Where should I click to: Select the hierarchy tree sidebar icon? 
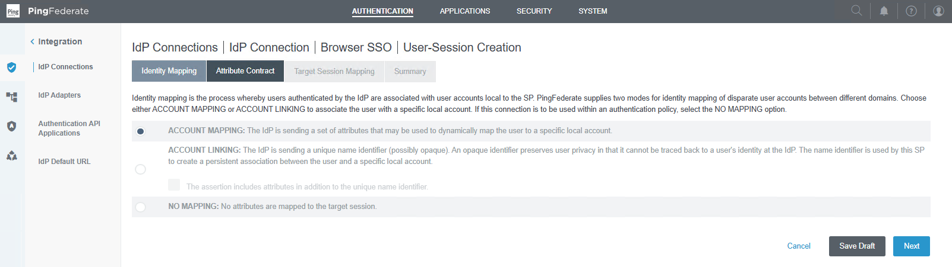click(11, 96)
